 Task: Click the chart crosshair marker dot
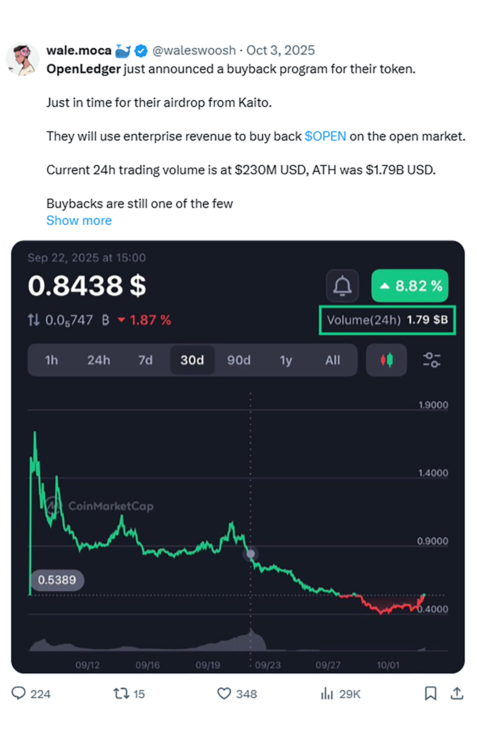[251, 553]
